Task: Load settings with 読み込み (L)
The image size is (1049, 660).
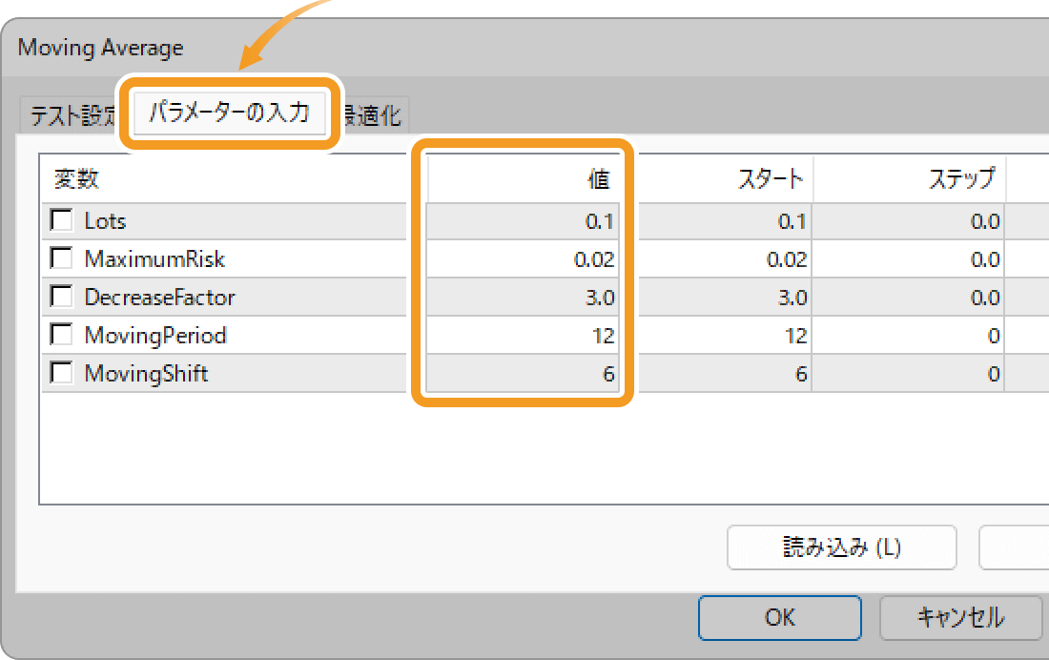Action: (842, 547)
